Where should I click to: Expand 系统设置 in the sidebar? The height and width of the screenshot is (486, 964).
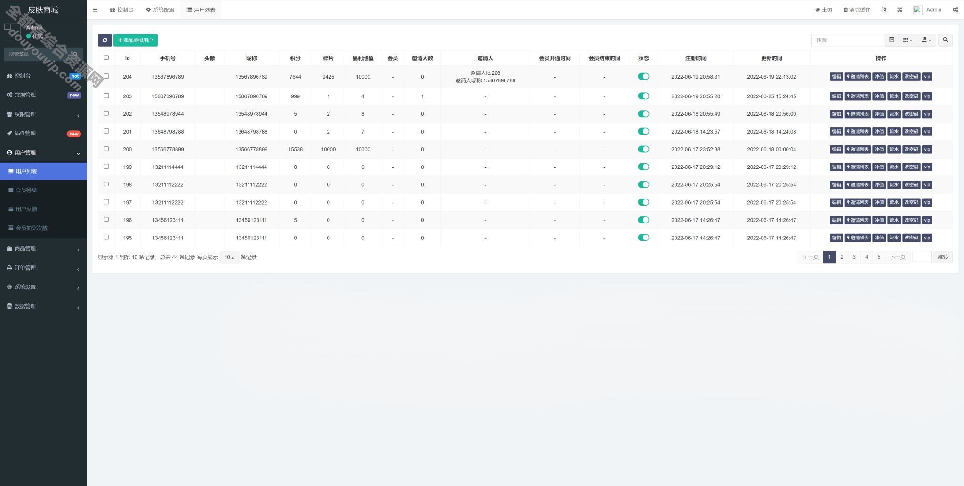(x=43, y=287)
